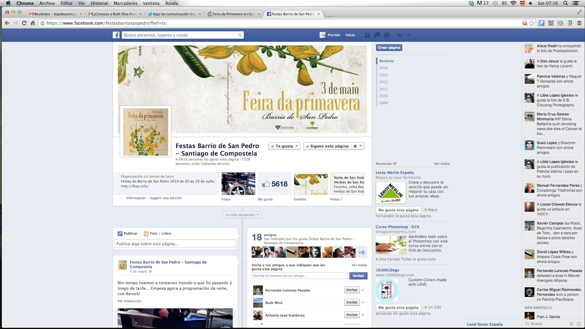Click Ver todos next to Anuncios

442,164
